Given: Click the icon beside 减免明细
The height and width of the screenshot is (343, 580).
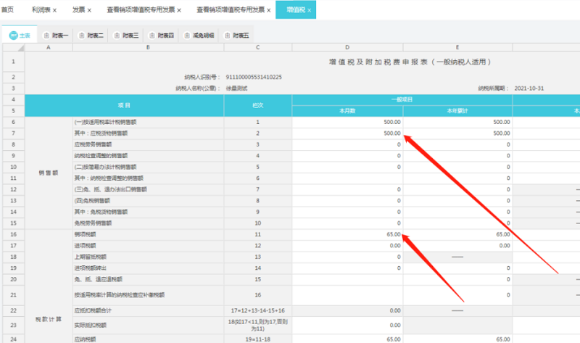Looking at the screenshot, I should click(187, 36).
